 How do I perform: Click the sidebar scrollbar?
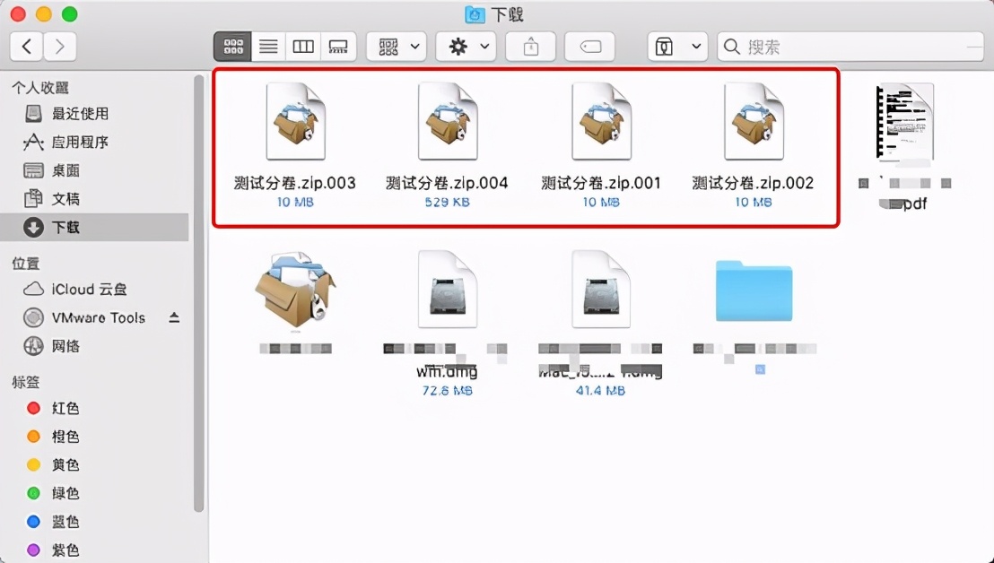[198, 292]
